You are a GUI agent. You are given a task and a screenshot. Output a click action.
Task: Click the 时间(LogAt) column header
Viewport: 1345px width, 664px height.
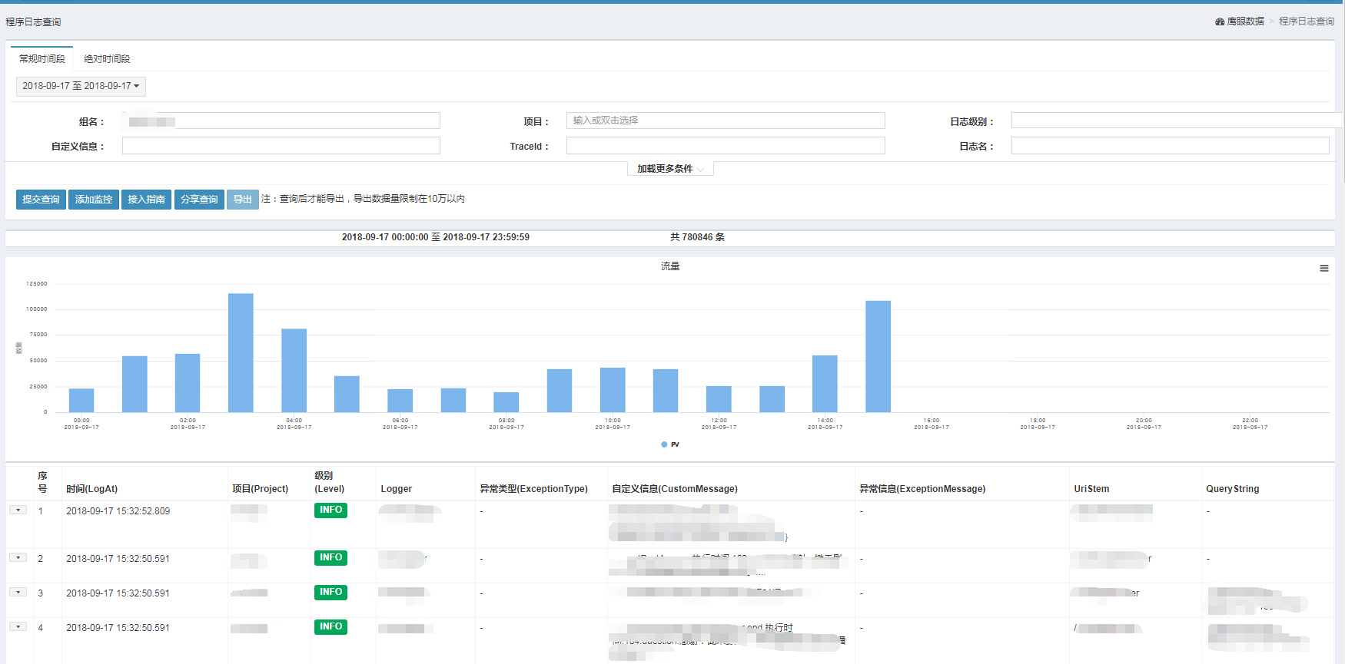click(92, 489)
